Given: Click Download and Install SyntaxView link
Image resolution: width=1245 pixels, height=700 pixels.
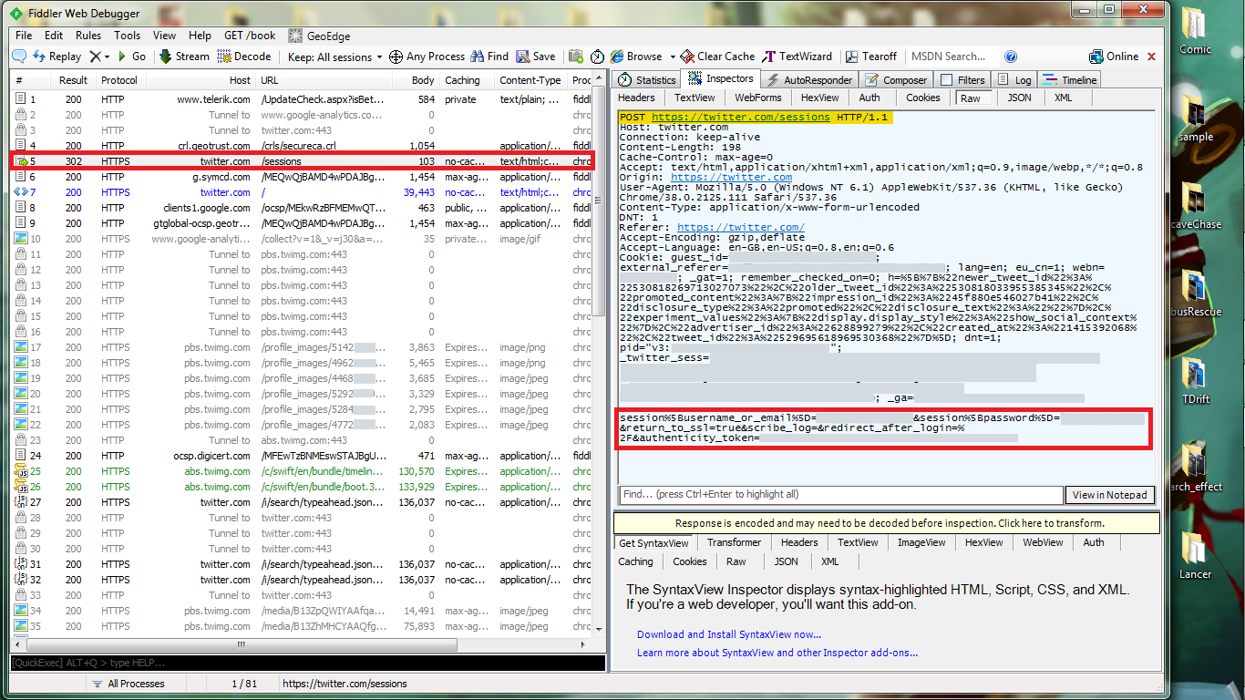Looking at the screenshot, I should (x=729, y=634).
